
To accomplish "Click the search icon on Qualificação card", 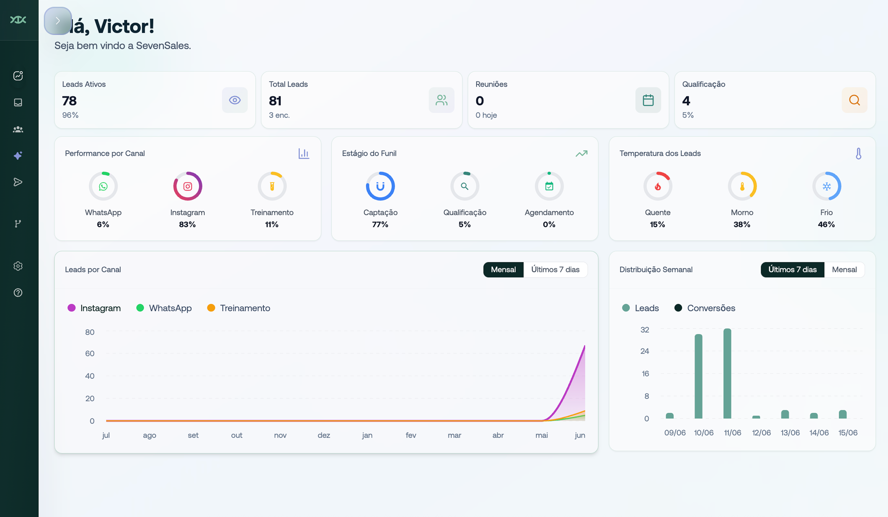I will [854, 100].
